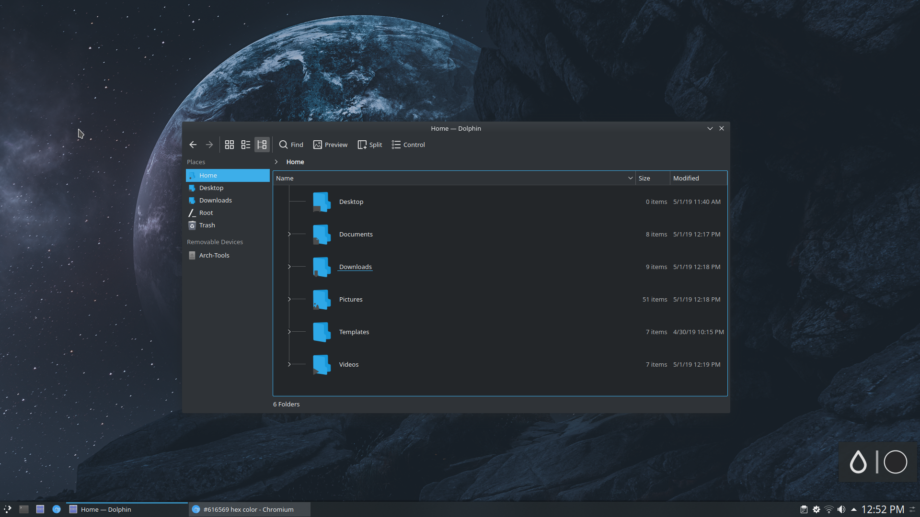This screenshot has height=517, width=920.
Task: Open the panel settings icon at taskbar end
Action: coord(912,509)
